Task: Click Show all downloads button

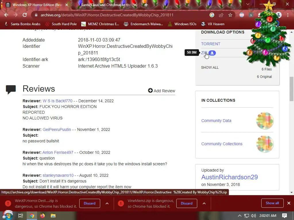Action: pyautogui.click(x=272, y=203)
